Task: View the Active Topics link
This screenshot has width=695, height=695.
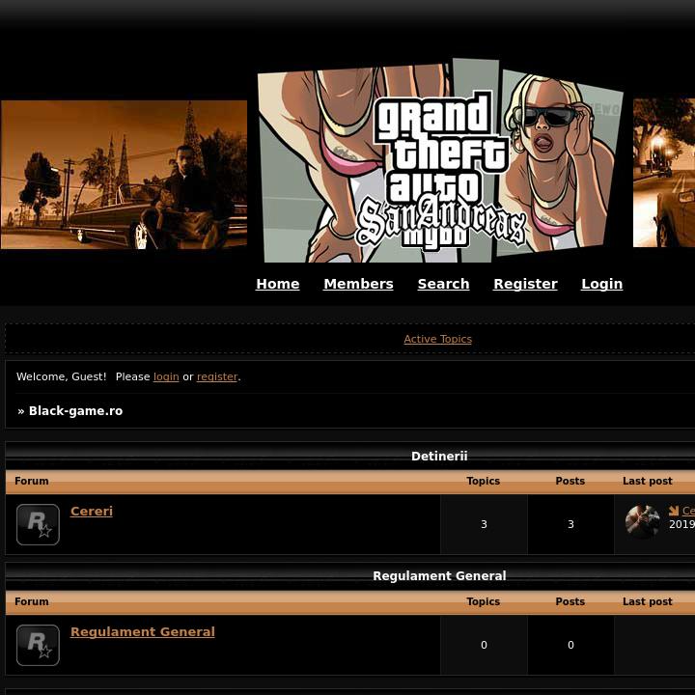Action: (437, 339)
